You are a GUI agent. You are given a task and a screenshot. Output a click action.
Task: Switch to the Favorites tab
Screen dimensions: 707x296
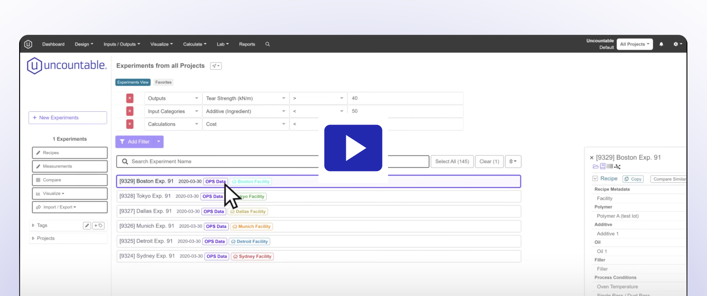click(x=164, y=82)
